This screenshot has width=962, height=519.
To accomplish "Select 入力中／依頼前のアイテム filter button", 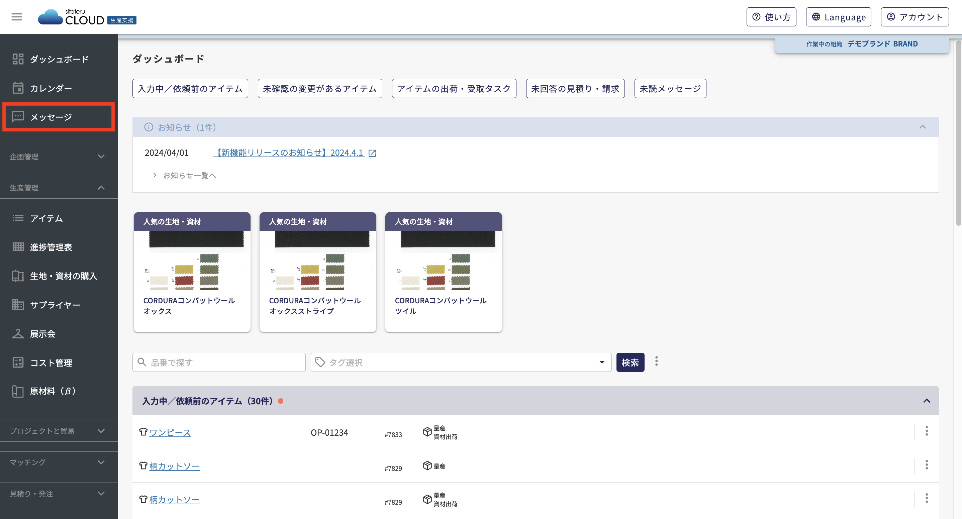I will 190,89.
